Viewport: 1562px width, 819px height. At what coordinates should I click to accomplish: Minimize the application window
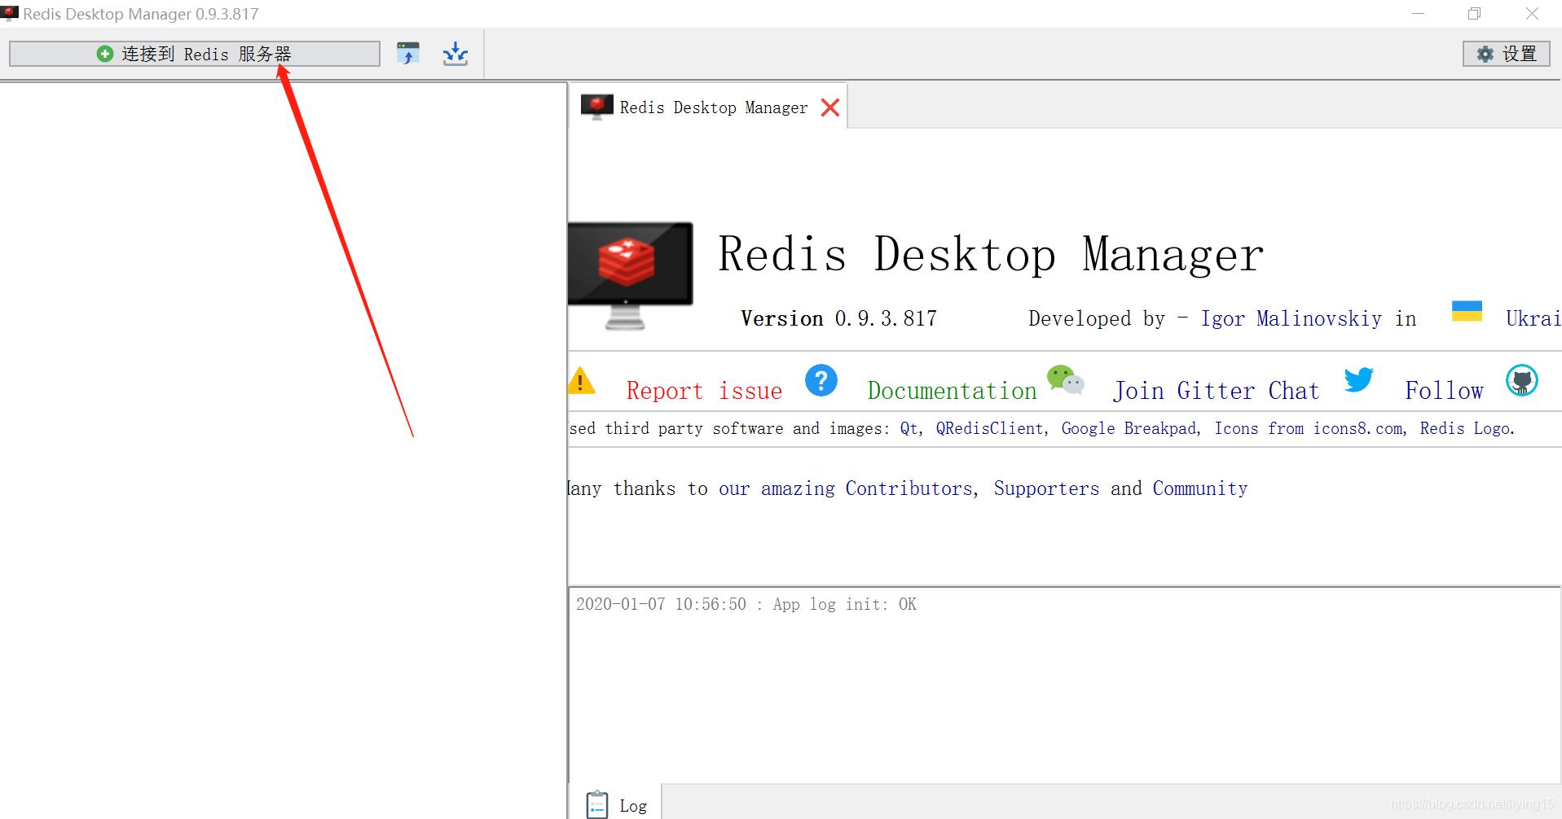point(1418,14)
